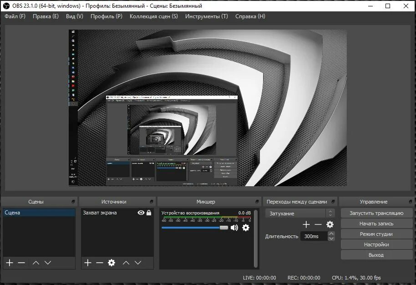416x285 pixels.
Task: Open the Справка menu
Action: coord(250,16)
